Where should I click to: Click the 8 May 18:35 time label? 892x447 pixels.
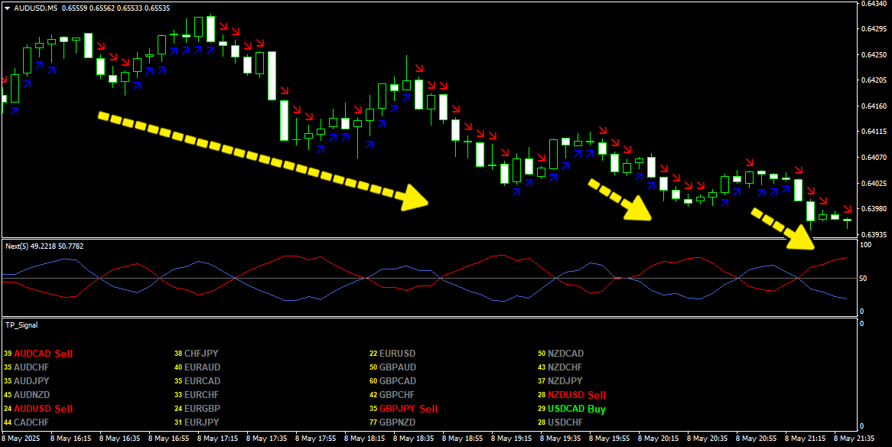418,439
